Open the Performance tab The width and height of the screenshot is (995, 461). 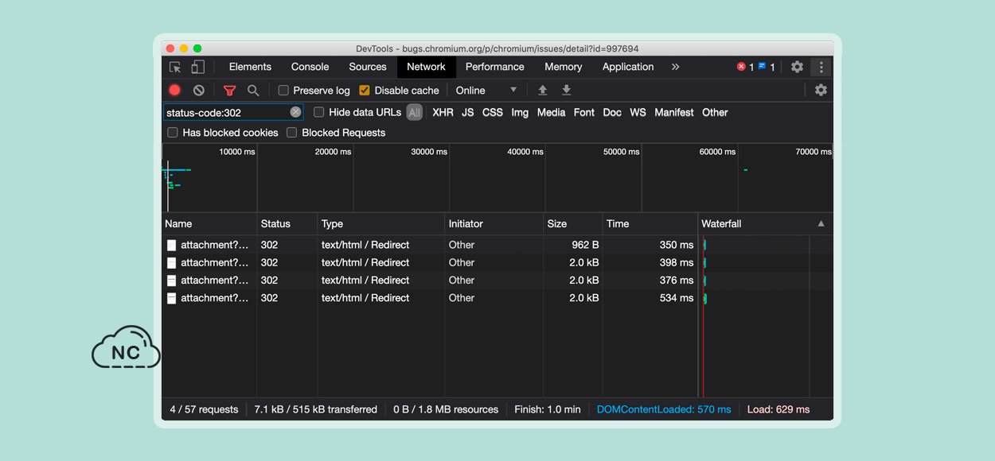495,68
